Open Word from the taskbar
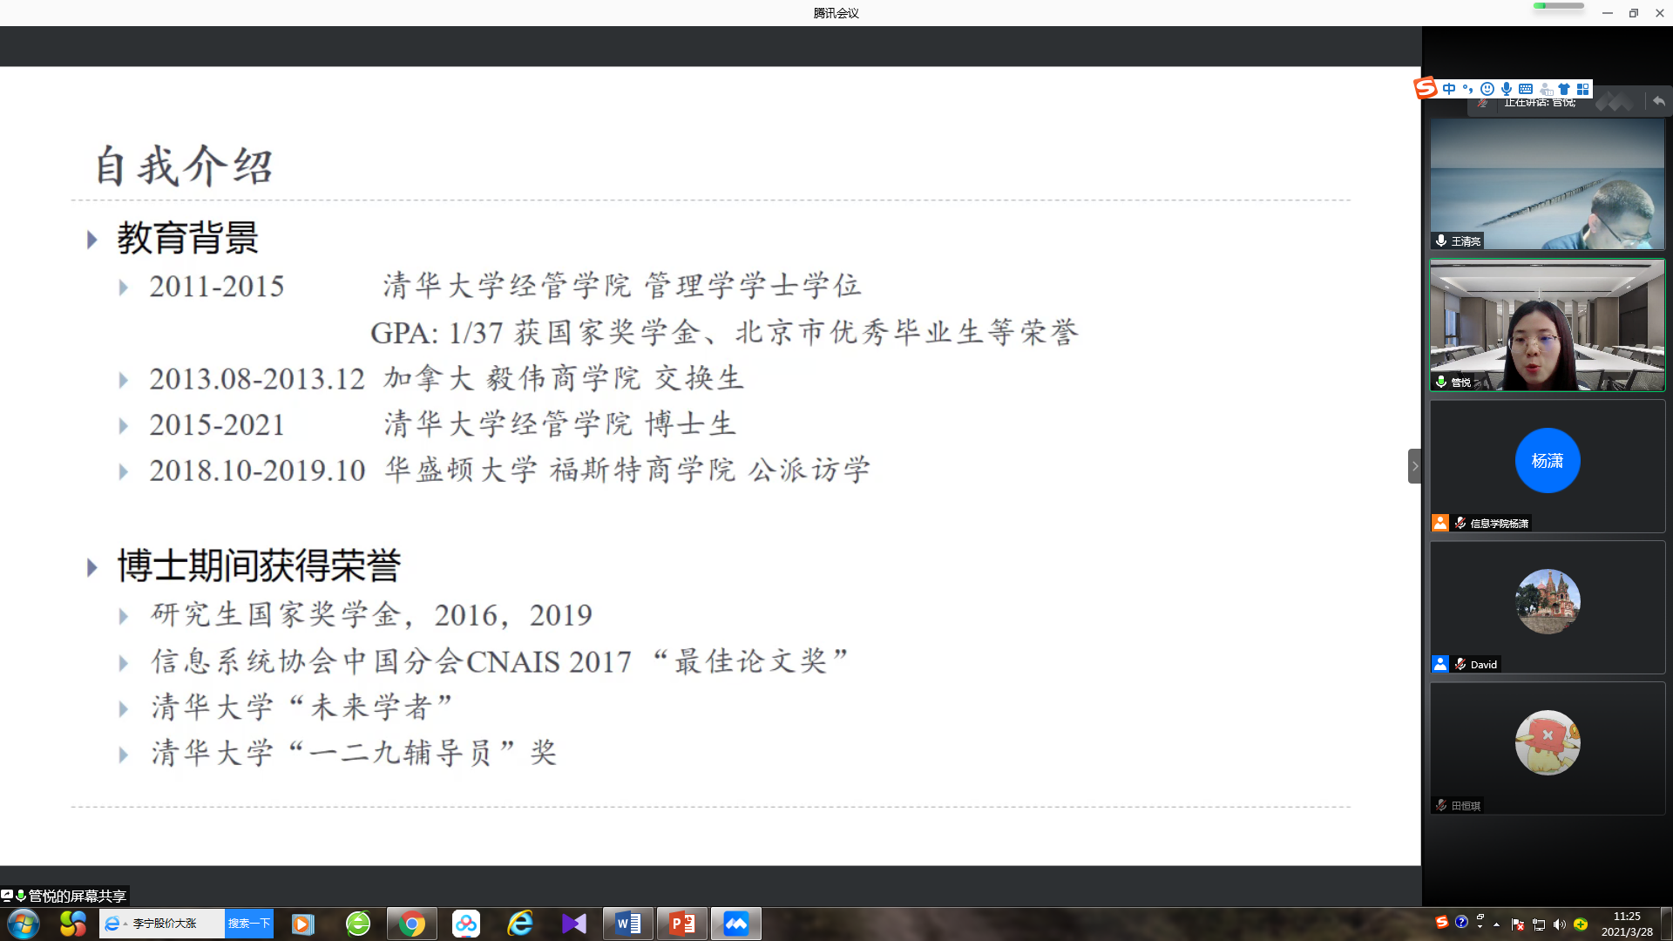This screenshot has height=941, width=1673. (x=627, y=924)
